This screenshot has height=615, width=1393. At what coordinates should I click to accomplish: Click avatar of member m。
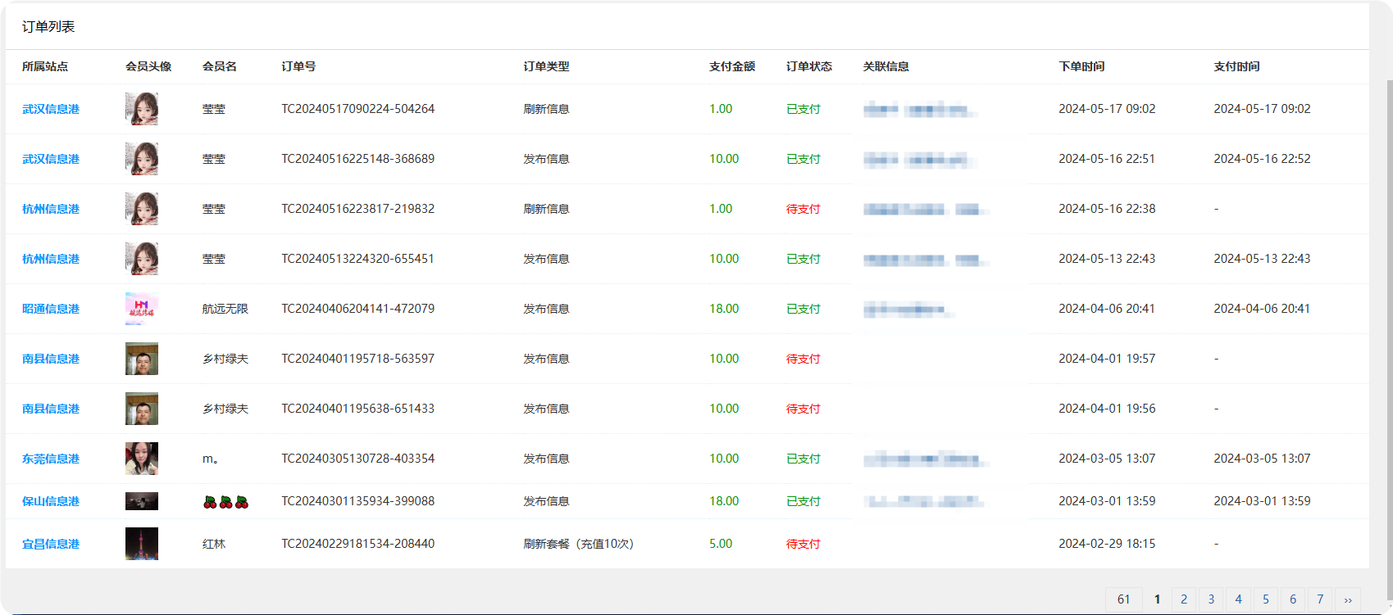click(x=142, y=459)
